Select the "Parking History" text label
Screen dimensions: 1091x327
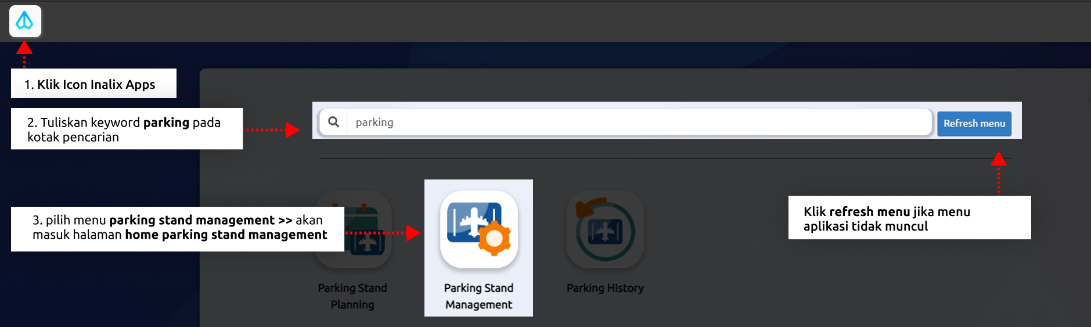click(x=605, y=288)
